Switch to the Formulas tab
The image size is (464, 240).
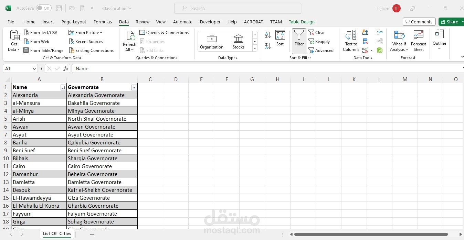[103, 22]
